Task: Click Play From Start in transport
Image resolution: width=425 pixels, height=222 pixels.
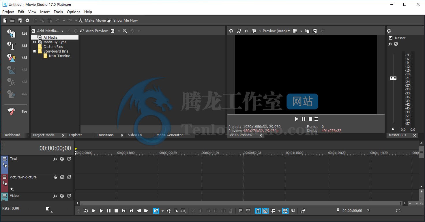Action: click(93, 211)
